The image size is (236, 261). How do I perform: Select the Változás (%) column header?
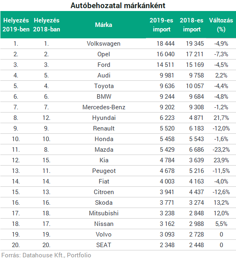[x=221, y=25]
